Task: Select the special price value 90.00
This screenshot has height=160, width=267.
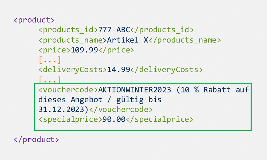Action: (114, 119)
